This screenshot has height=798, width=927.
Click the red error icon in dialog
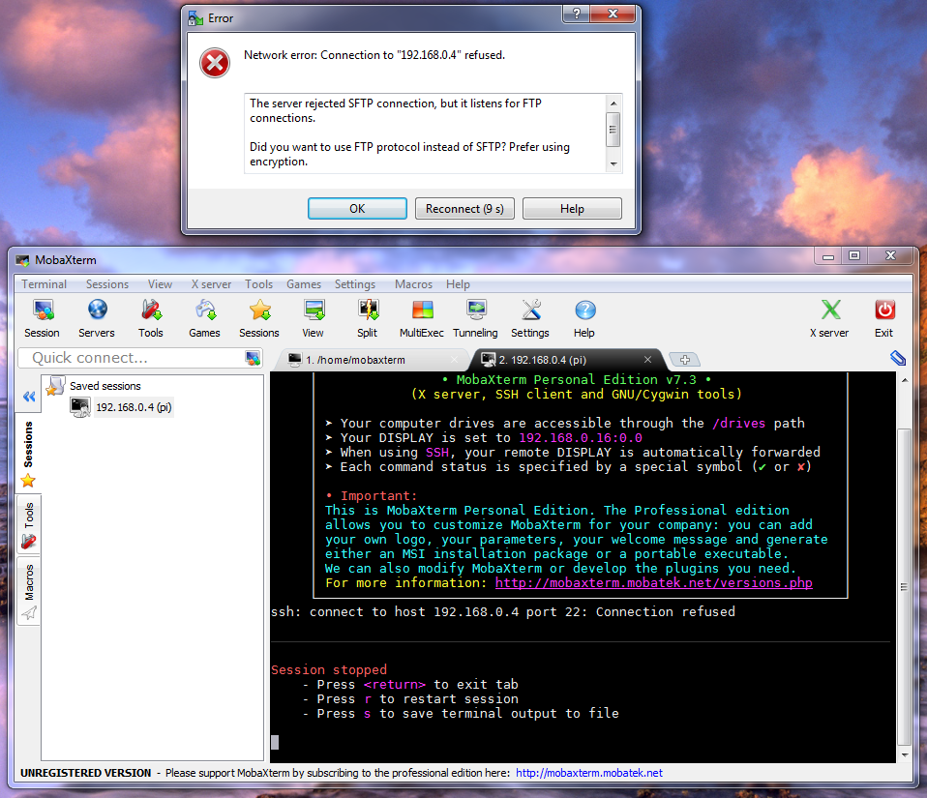click(215, 63)
